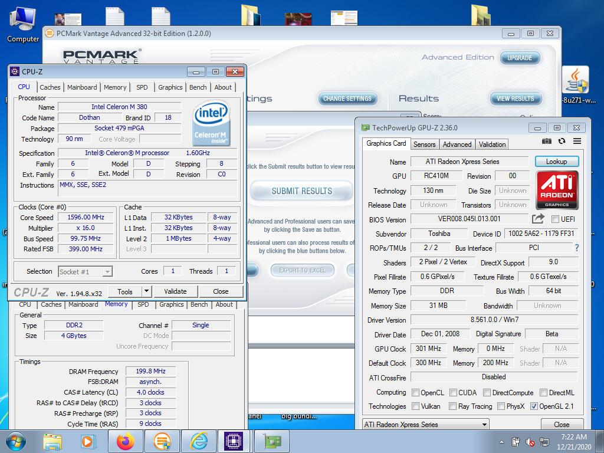This screenshot has height=453, width=604.
Task: Open the Validation tab in GPU-Z
Action: [x=492, y=145]
